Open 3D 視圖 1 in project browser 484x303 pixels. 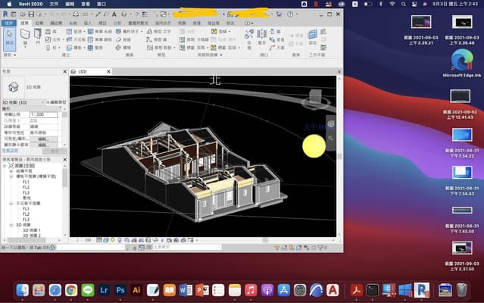point(32,230)
